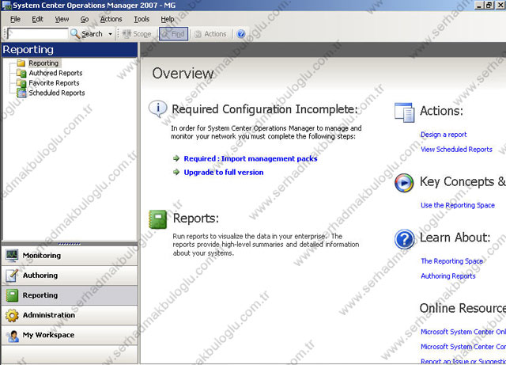This screenshot has width=506, height=365.
Task: Click the Learn About question mark icon
Action: coord(404,239)
